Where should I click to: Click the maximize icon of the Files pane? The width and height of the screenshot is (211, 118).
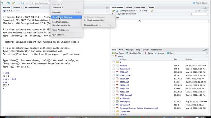(x=206, y=50)
